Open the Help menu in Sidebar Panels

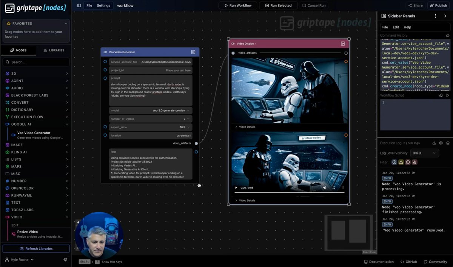pos(407,27)
